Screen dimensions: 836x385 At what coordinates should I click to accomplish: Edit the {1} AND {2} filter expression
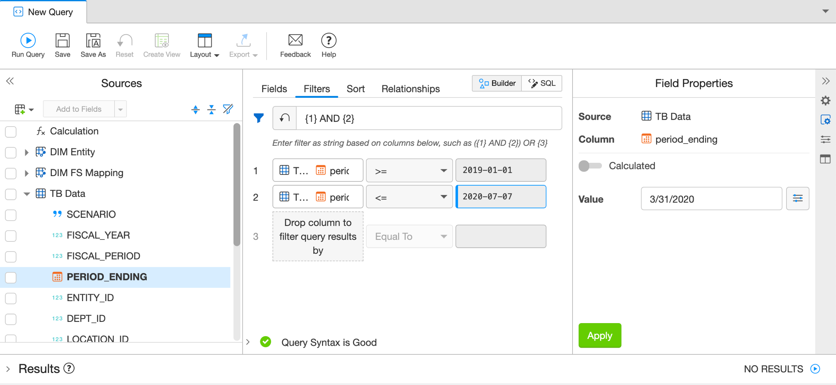pos(429,118)
